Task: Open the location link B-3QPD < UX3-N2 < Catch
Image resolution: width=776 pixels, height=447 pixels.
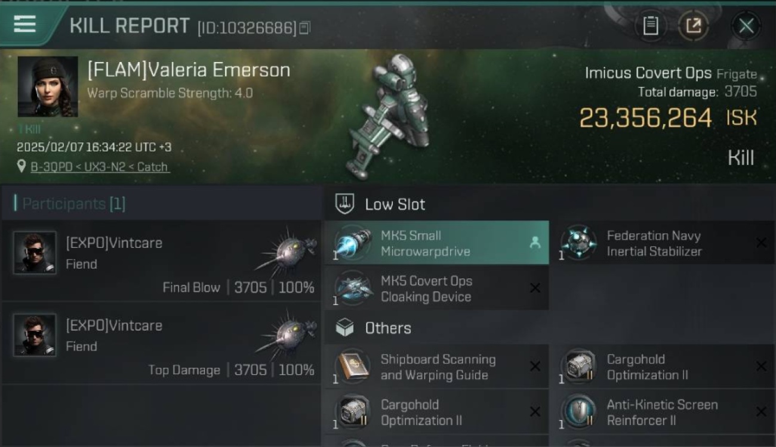Action: click(x=100, y=167)
